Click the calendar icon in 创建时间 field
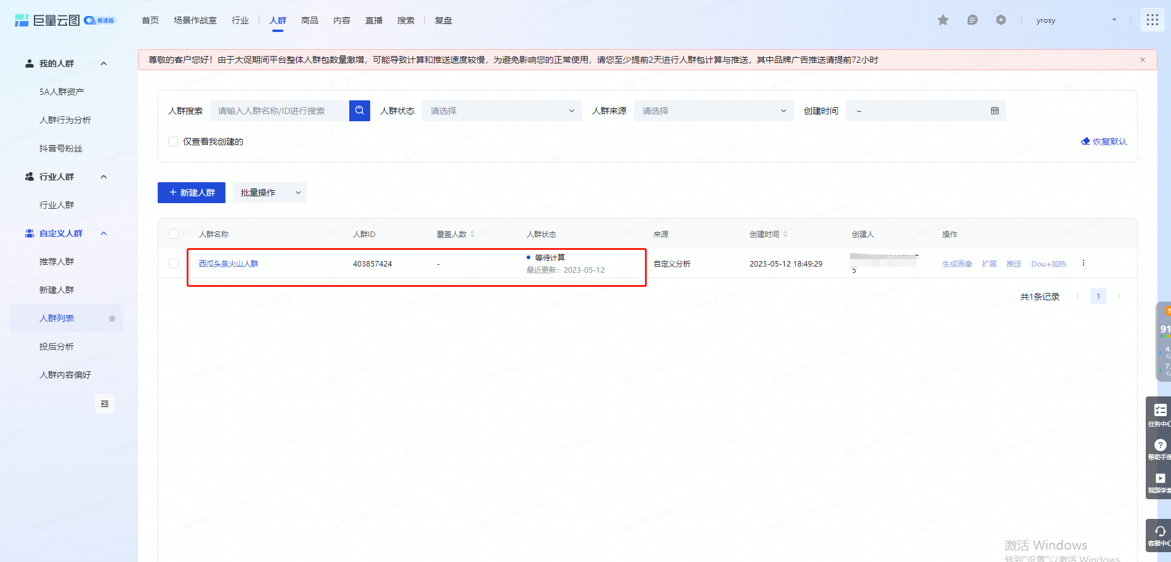The image size is (1171, 562). pos(994,111)
